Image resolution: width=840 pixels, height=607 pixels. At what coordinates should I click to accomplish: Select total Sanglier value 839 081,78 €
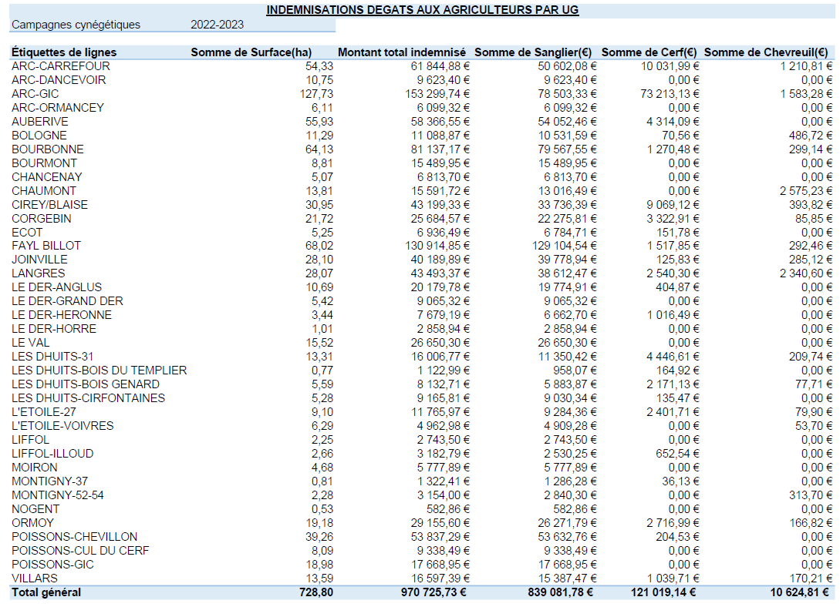[560, 594]
